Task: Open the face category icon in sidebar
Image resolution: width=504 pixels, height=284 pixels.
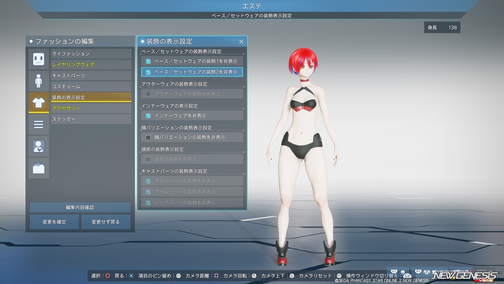Action: [x=39, y=59]
